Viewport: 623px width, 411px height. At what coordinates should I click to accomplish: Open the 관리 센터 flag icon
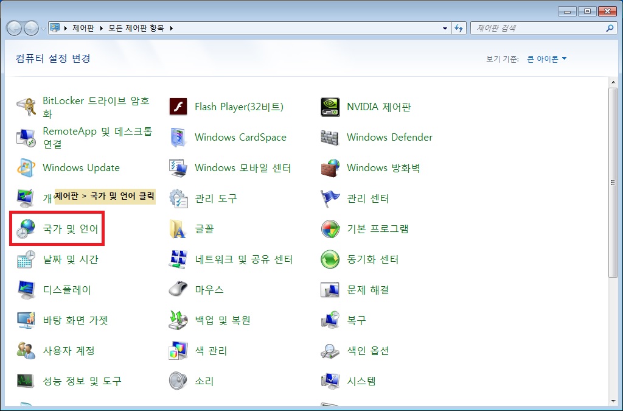[330, 198]
